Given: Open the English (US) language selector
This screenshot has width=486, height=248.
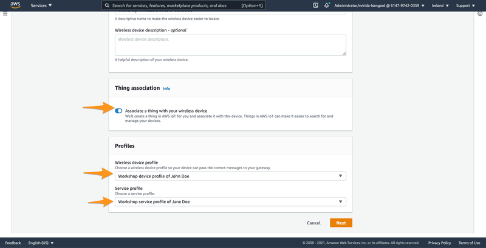Looking at the screenshot, I should [41, 243].
